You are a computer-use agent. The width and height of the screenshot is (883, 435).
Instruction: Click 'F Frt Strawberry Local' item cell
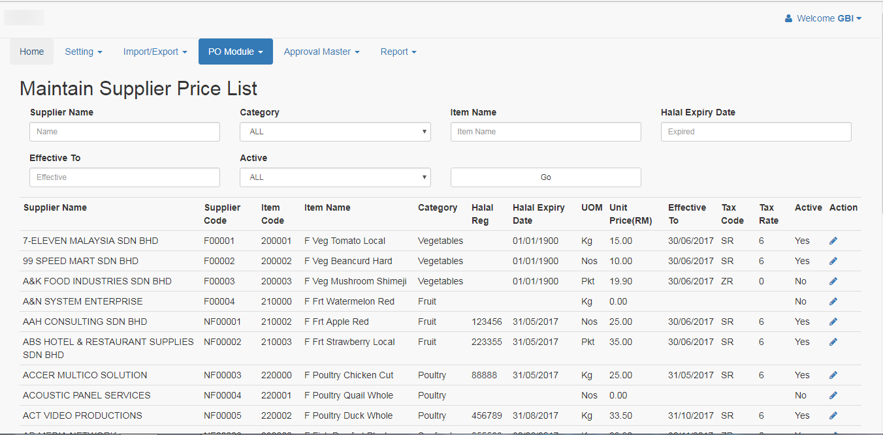tap(349, 342)
